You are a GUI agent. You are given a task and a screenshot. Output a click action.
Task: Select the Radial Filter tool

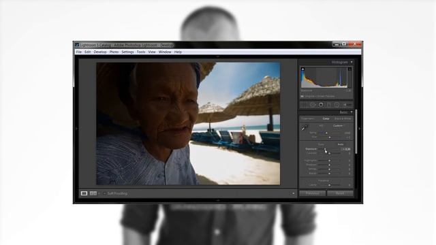337,105
